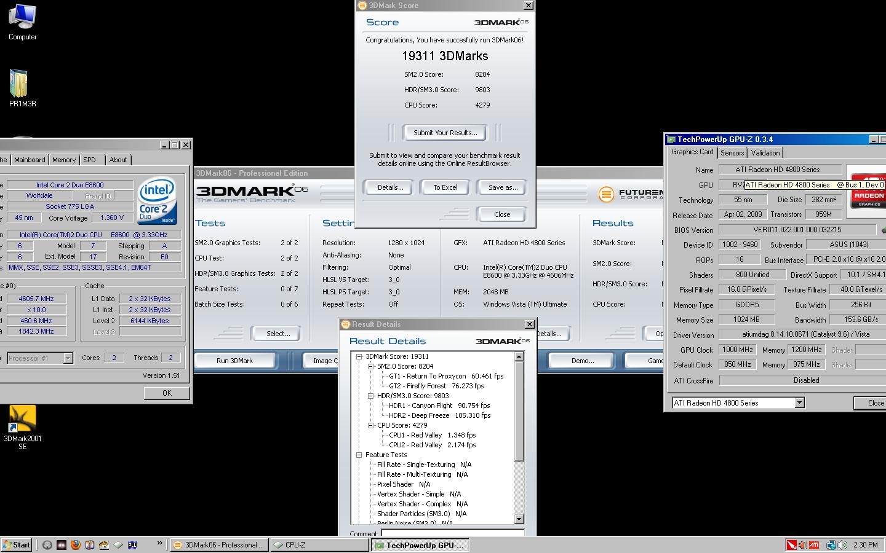
Task: Collapse the Feature Tests tree node
Action: click(x=359, y=455)
